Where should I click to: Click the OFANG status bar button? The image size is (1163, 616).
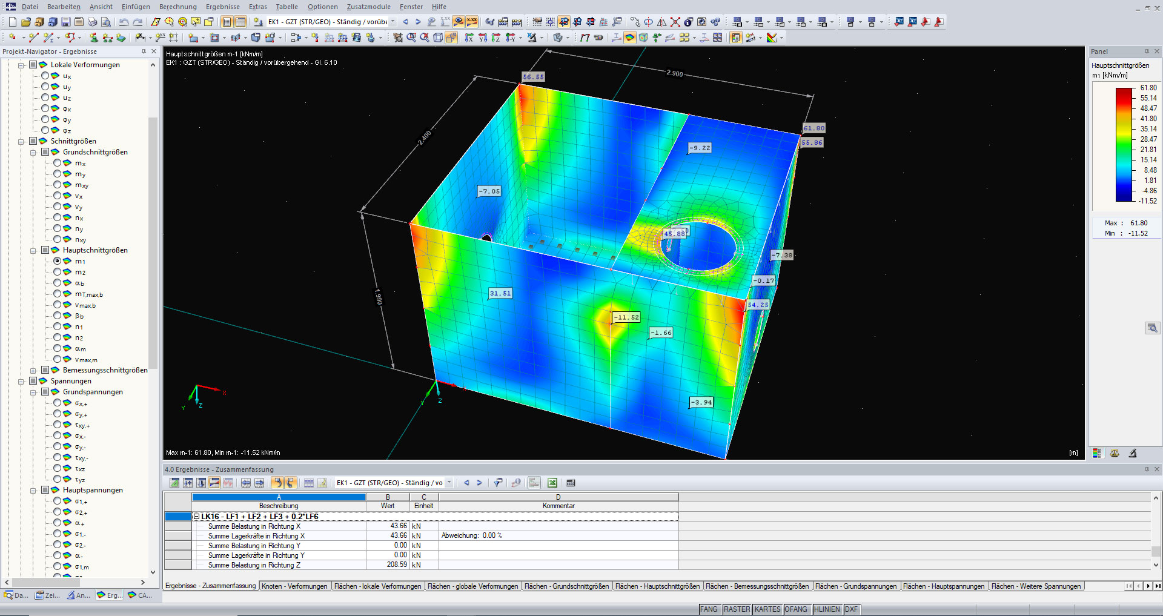pos(796,609)
